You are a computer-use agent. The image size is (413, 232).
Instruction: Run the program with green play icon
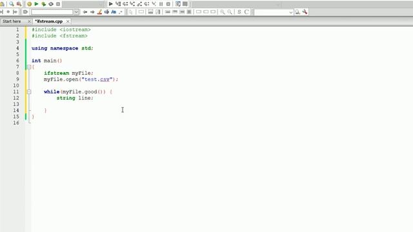[36, 4]
